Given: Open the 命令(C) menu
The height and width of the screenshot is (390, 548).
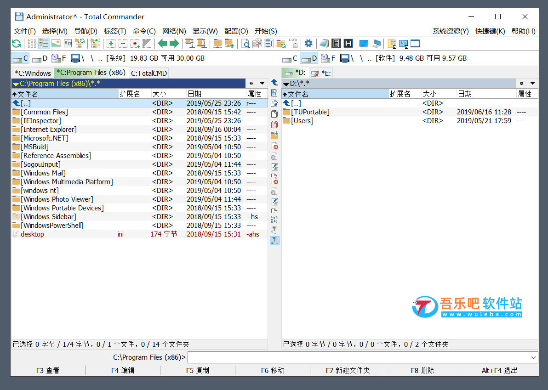Looking at the screenshot, I should (x=144, y=31).
